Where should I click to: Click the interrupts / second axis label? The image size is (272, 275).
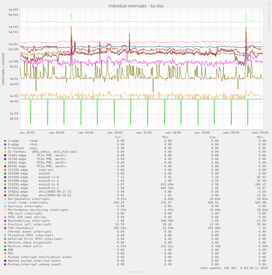coord(3,69)
